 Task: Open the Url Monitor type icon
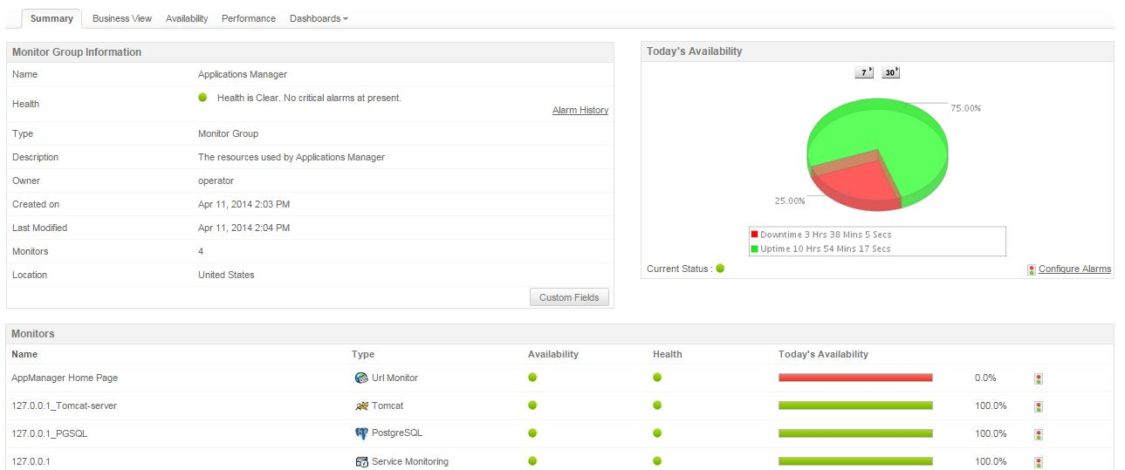[361, 378]
